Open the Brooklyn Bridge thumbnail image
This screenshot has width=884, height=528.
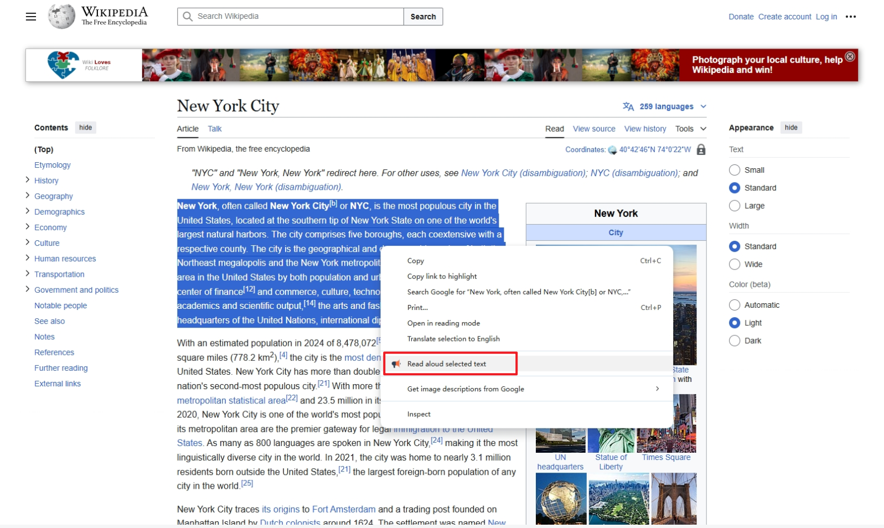click(674, 499)
